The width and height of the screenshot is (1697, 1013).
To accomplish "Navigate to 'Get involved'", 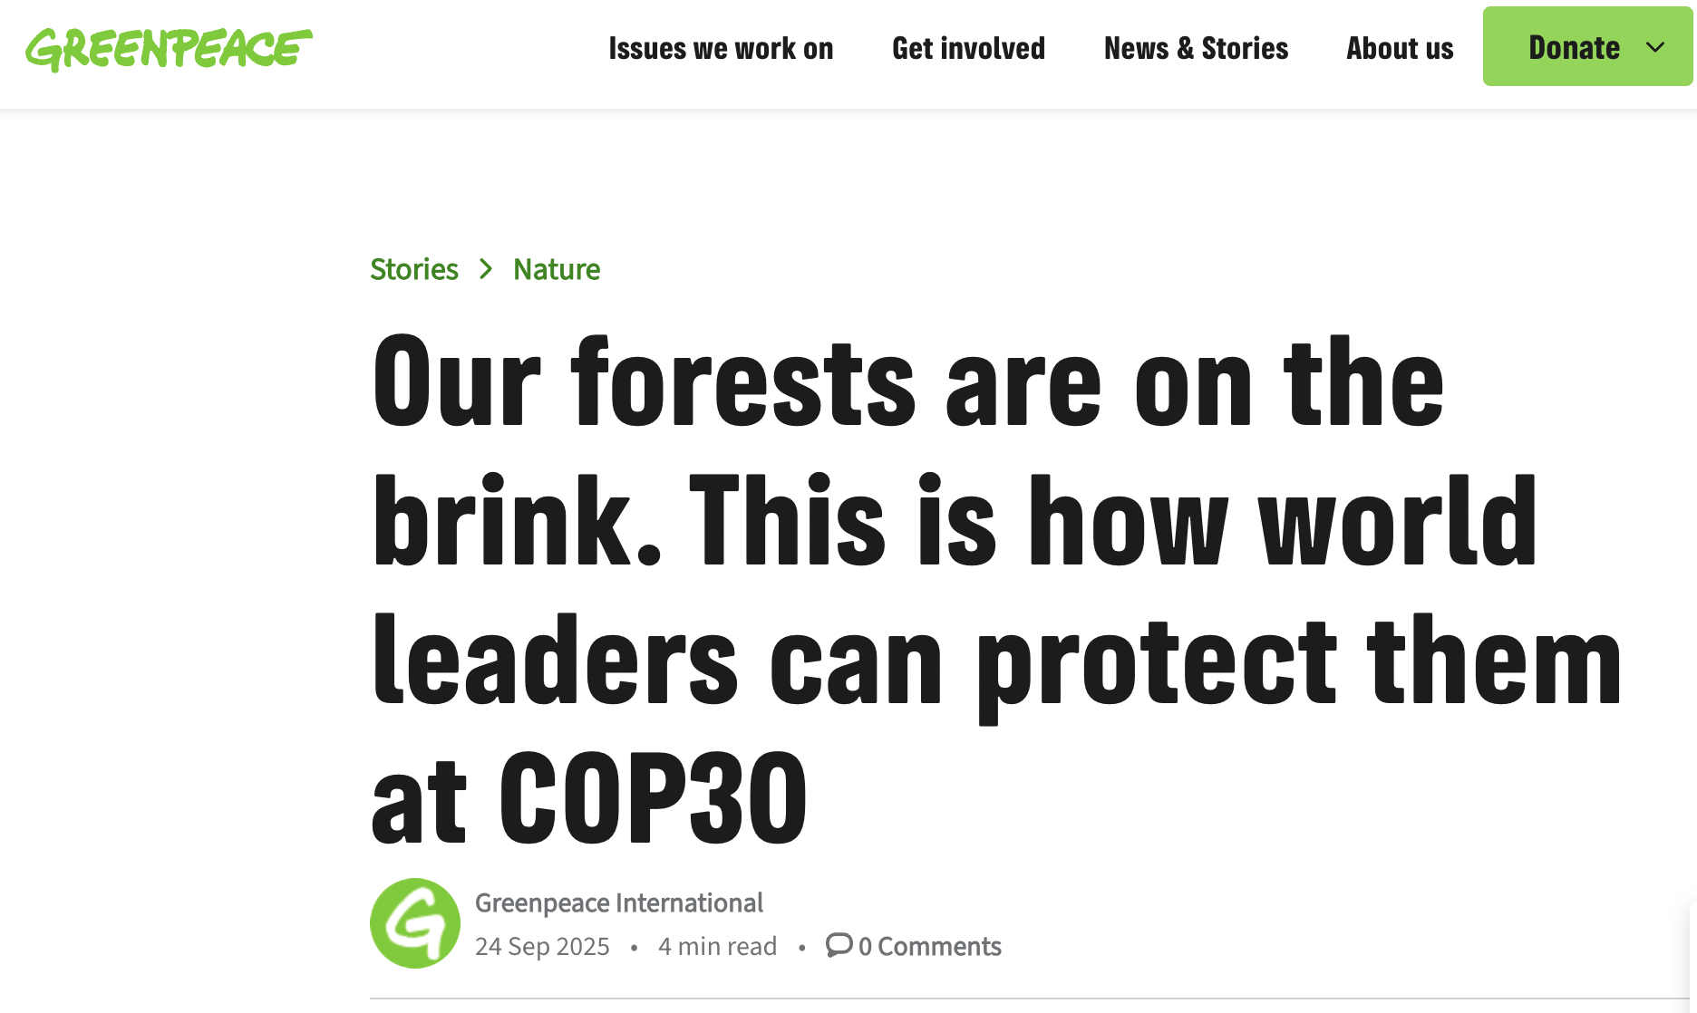I will [x=968, y=48].
